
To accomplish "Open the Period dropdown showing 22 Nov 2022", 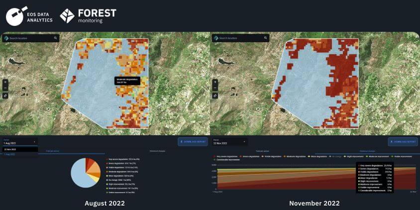I will click(229, 142).
